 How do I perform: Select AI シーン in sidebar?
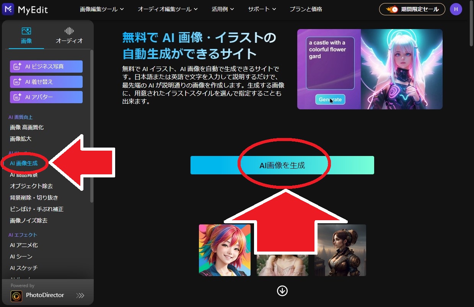tap(21, 257)
